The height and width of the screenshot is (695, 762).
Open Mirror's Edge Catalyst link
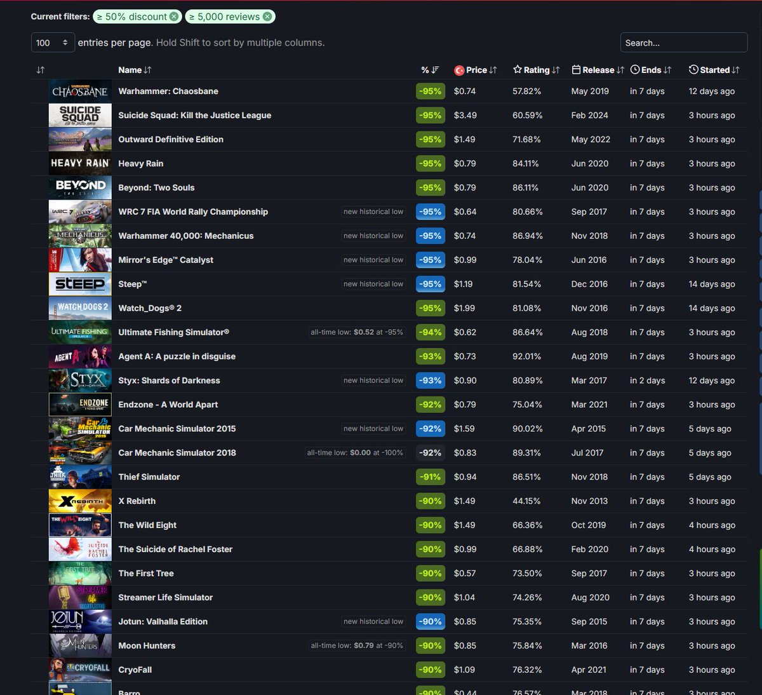pyautogui.click(x=166, y=260)
